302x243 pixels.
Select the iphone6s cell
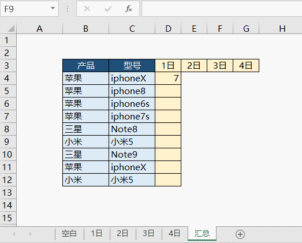tap(132, 104)
